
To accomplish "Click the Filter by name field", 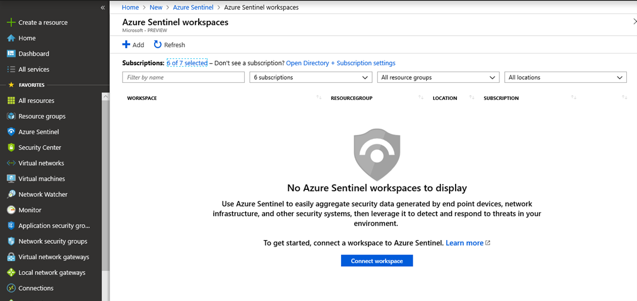I will click(x=183, y=77).
